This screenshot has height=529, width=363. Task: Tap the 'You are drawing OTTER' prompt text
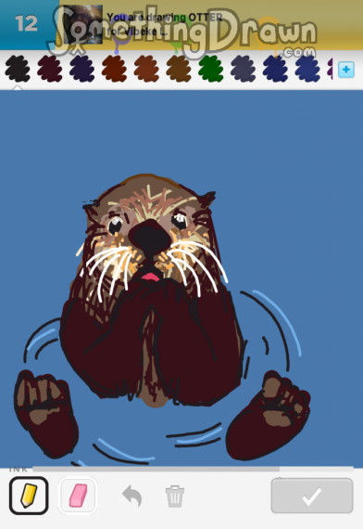(x=165, y=18)
